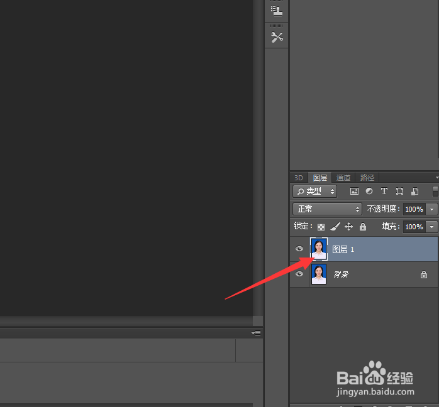Click the 背景 layer lock icon
The height and width of the screenshot is (407, 439).
click(x=424, y=274)
